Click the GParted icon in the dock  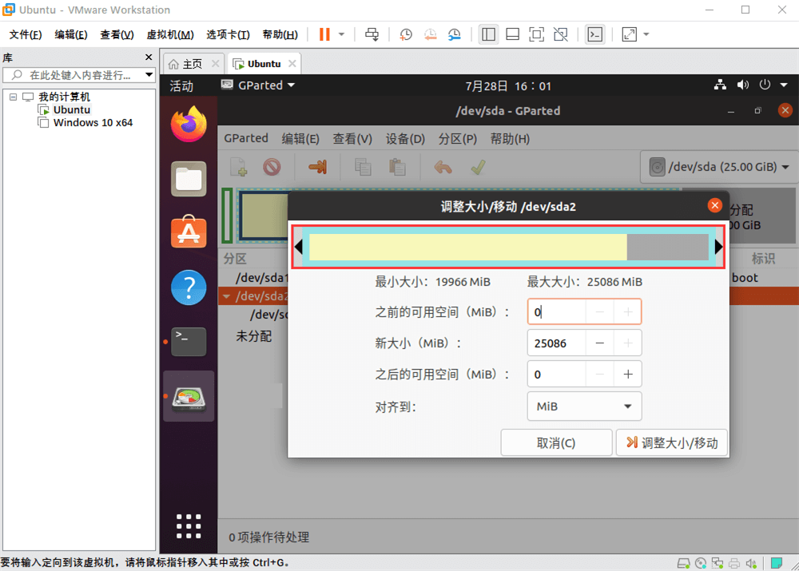[x=189, y=396]
